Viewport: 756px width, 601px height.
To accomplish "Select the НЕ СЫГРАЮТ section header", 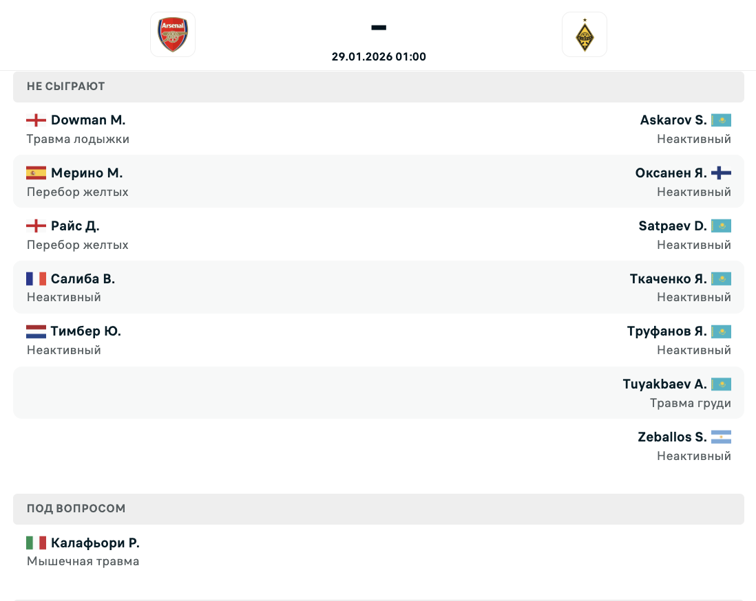I will pos(66,87).
